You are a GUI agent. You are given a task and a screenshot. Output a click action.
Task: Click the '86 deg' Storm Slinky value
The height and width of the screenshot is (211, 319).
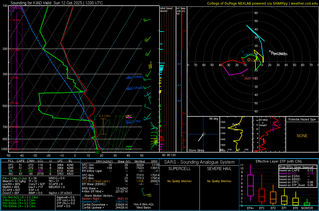pos(213,119)
